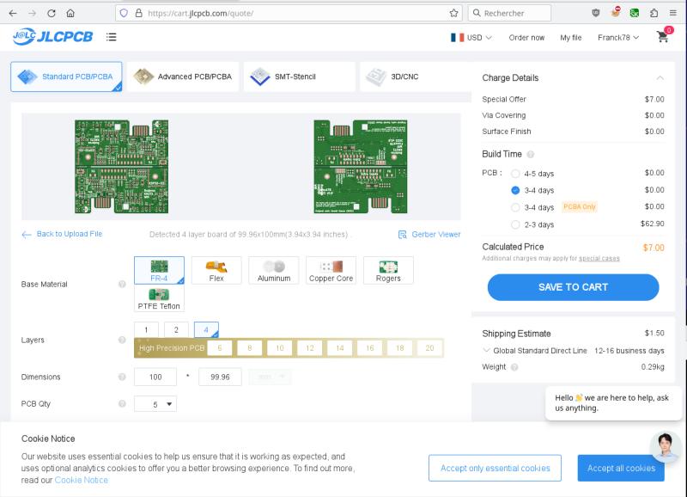Click the dimension width field showing 100
The width and height of the screenshot is (687, 497).
[155, 377]
